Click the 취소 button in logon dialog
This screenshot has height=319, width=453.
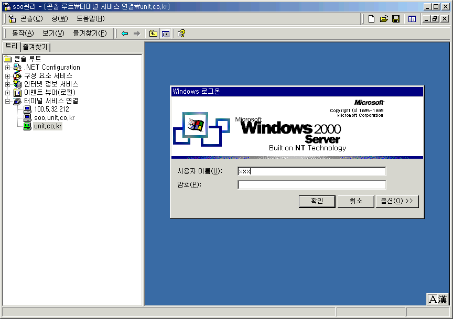point(355,201)
